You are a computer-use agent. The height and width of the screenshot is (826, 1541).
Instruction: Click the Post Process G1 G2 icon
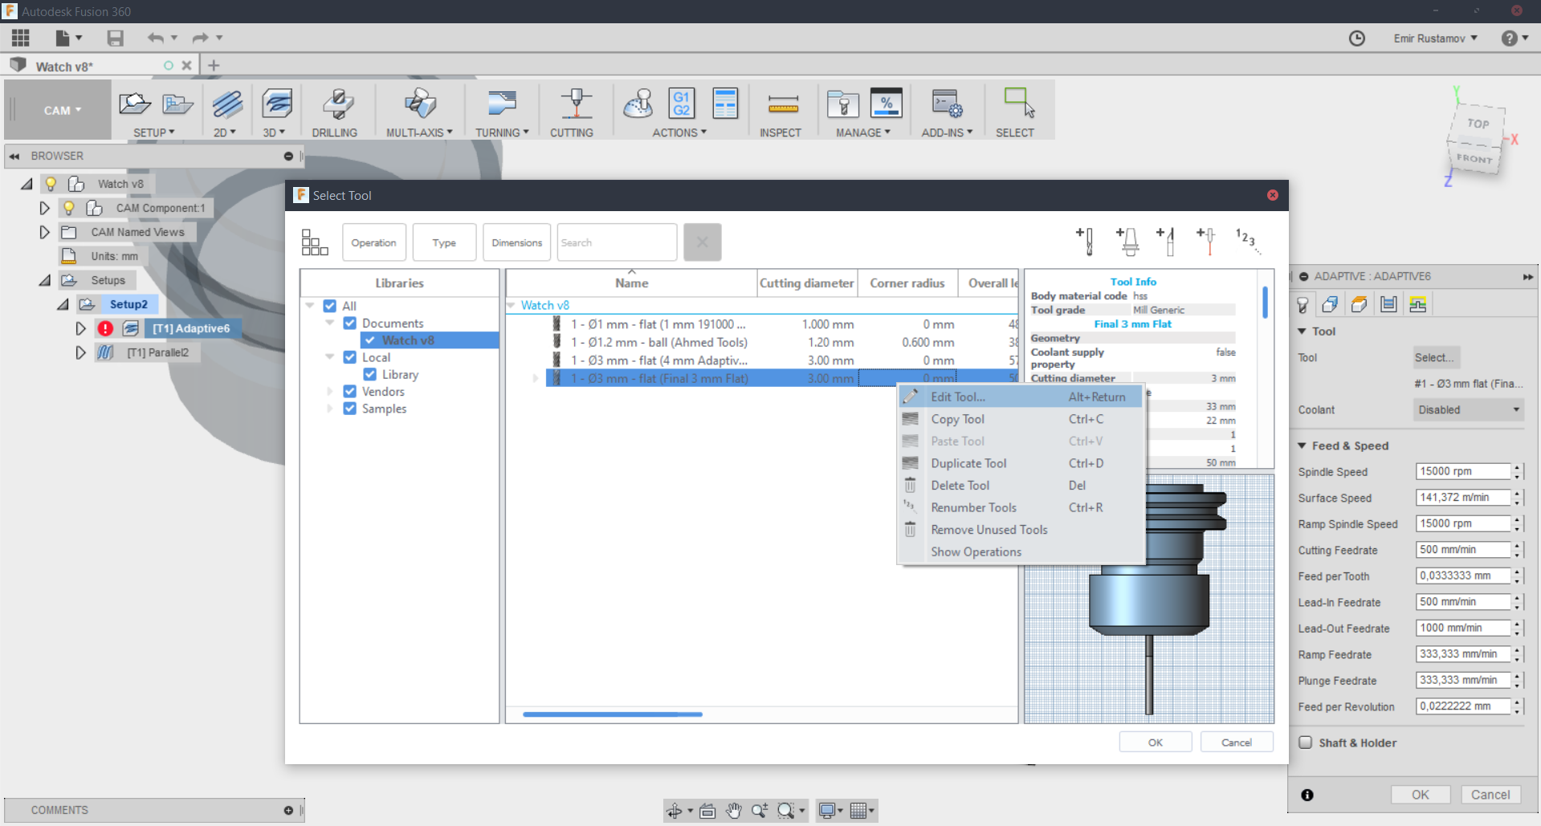click(682, 104)
